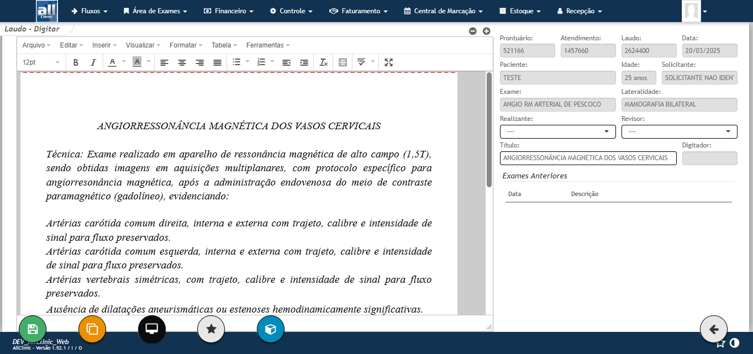Clear formatting with the Tx icon
The image size is (753, 354).
click(323, 62)
